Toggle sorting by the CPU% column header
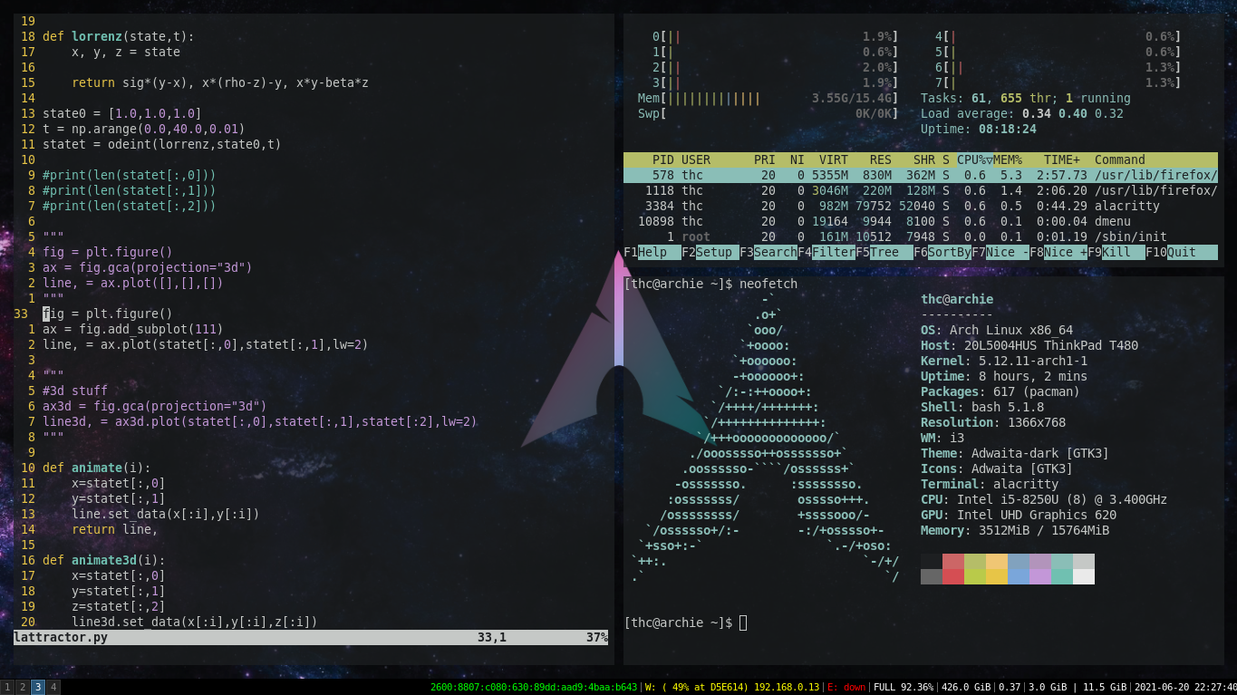1237x695 pixels. point(974,159)
